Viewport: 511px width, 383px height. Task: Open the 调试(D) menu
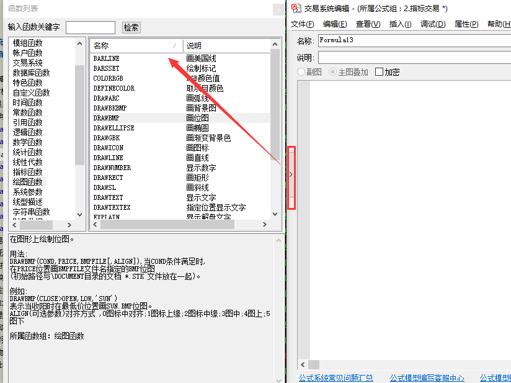click(433, 24)
